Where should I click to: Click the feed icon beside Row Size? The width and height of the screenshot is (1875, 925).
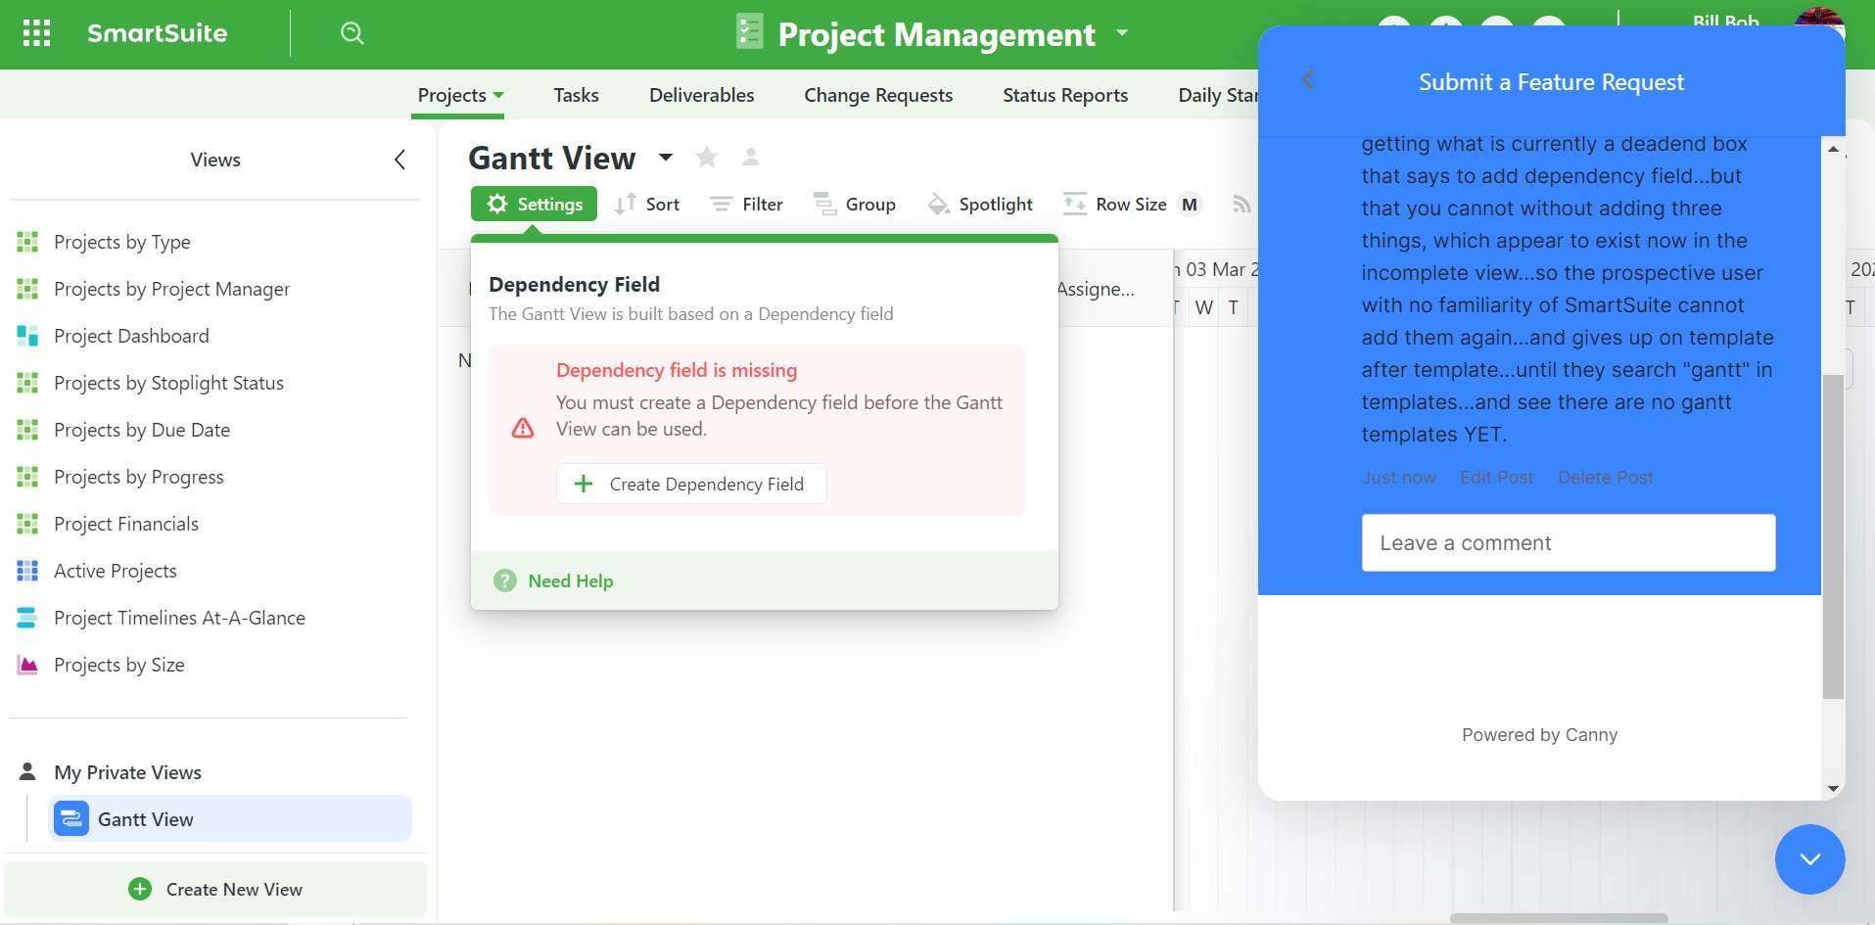[x=1242, y=204]
